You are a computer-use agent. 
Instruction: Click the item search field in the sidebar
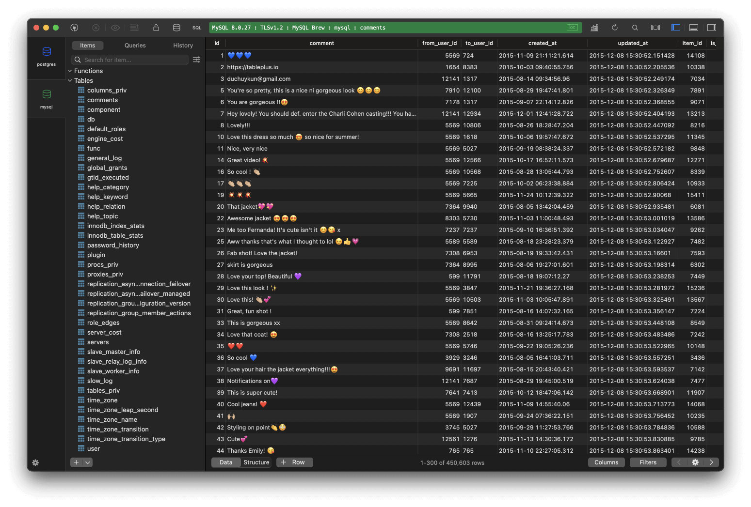pyautogui.click(x=129, y=60)
